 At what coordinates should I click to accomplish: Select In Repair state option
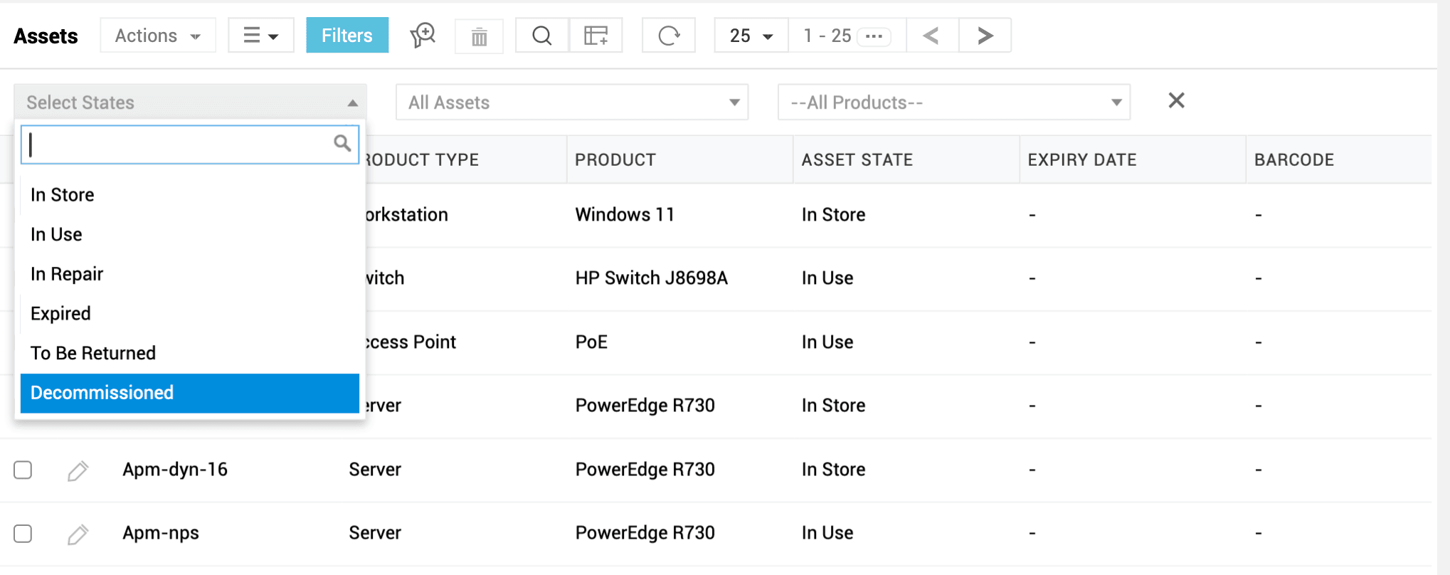(67, 274)
